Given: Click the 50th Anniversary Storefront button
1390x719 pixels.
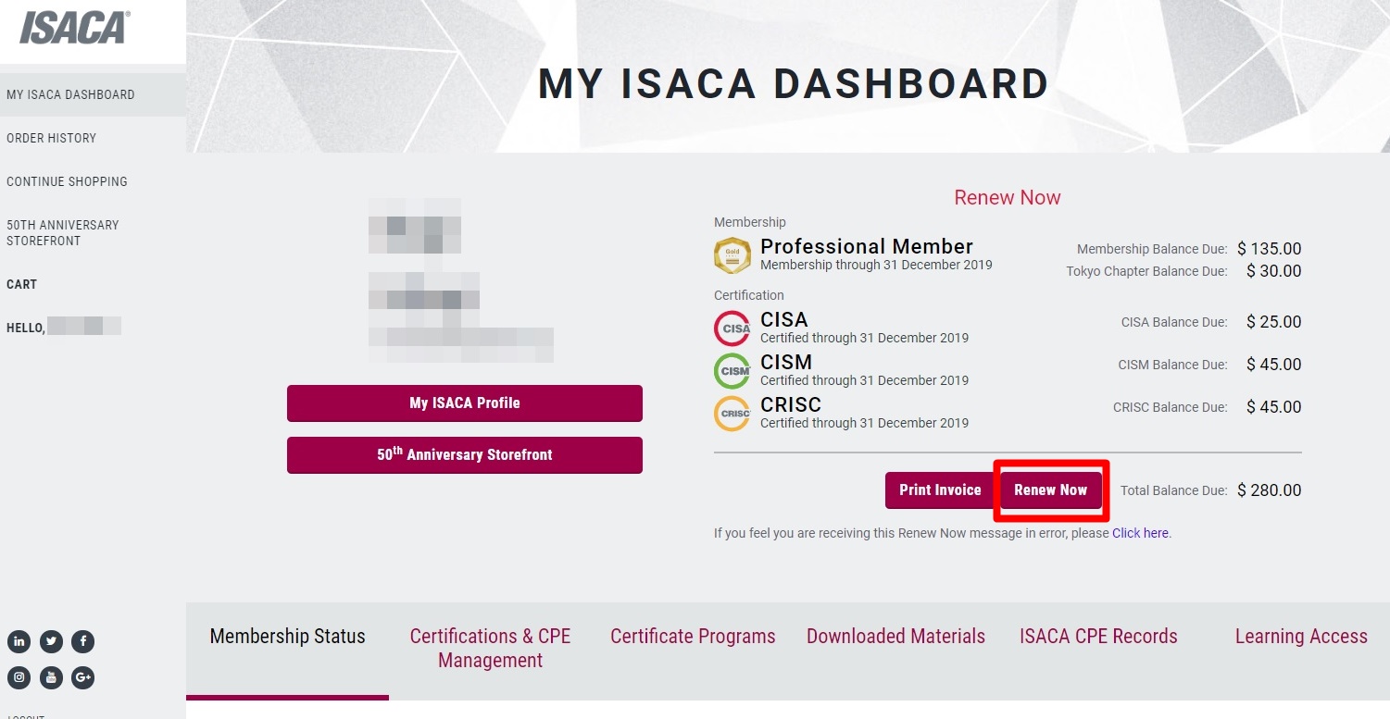Looking at the screenshot, I should [x=465, y=455].
